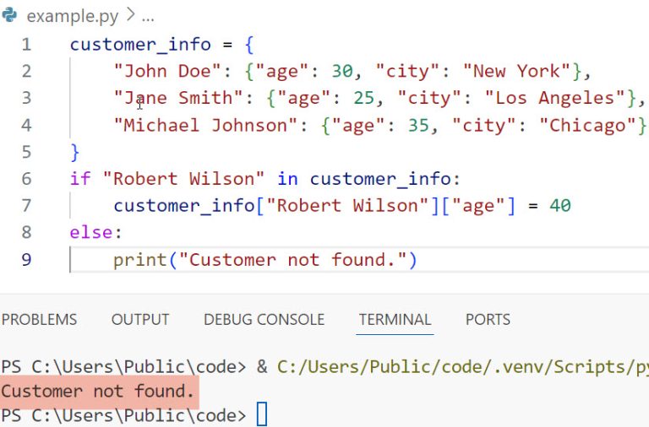The width and height of the screenshot is (649, 427).
Task: Click the terminal cursor at the last prompt
Action: pyautogui.click(x=262, y=414)
